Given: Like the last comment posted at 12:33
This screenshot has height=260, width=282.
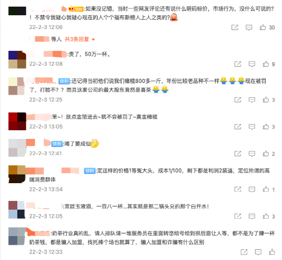Looking at the screenshot, I should tap(272, 252).
